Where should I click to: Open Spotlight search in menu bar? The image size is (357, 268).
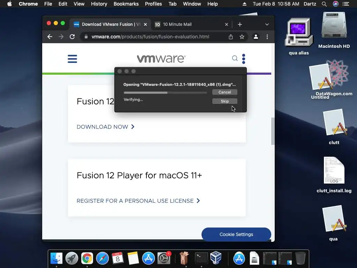324,4
